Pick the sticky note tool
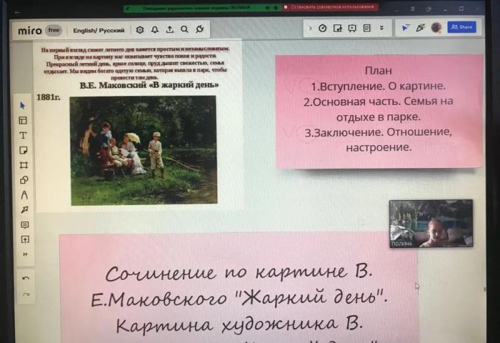 click(x=23, y=150)
